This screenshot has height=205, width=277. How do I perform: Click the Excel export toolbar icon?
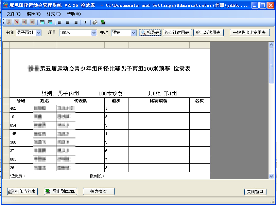(103, 22)
